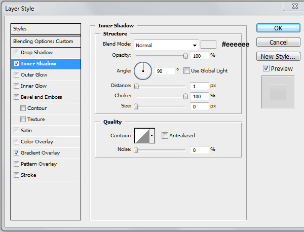Viewport: 304px width, 232px height.
Task: Uncheck the Inner Shadow checkbox
Action: click(x=17, y=64)
